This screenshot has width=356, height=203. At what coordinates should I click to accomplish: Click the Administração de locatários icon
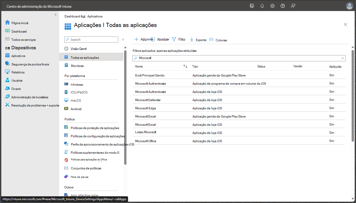click(x=7, y=97)
